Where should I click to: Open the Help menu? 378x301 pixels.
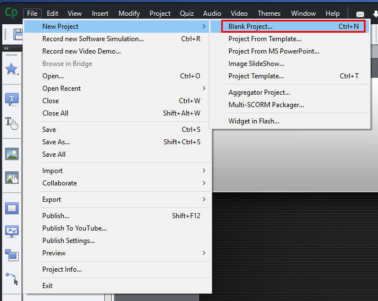point(332,14)
